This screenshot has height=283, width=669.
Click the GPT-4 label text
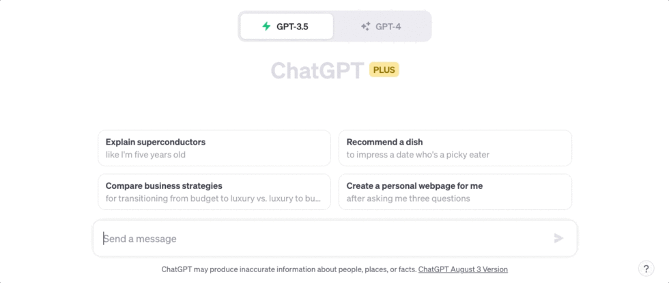[x=388, y=27]
